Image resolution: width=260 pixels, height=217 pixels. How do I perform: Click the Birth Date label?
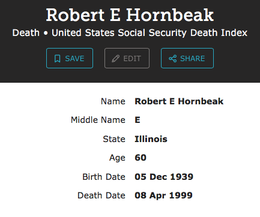pos(104,177)
